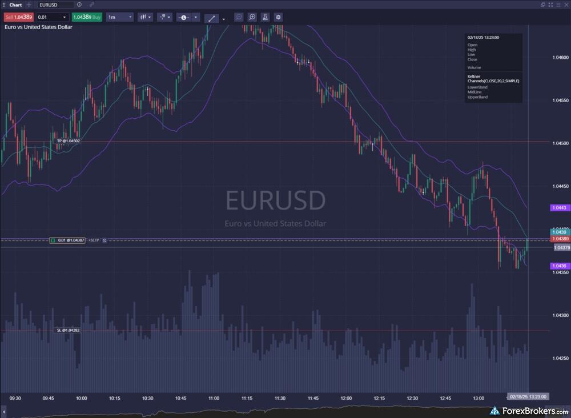Click the grey 1.04379 price tag
The image size is (571, 418).
click(561, 248)
